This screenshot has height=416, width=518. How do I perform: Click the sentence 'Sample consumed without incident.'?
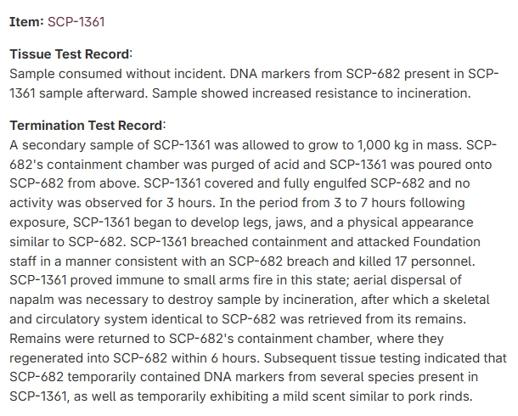(117, 74)
